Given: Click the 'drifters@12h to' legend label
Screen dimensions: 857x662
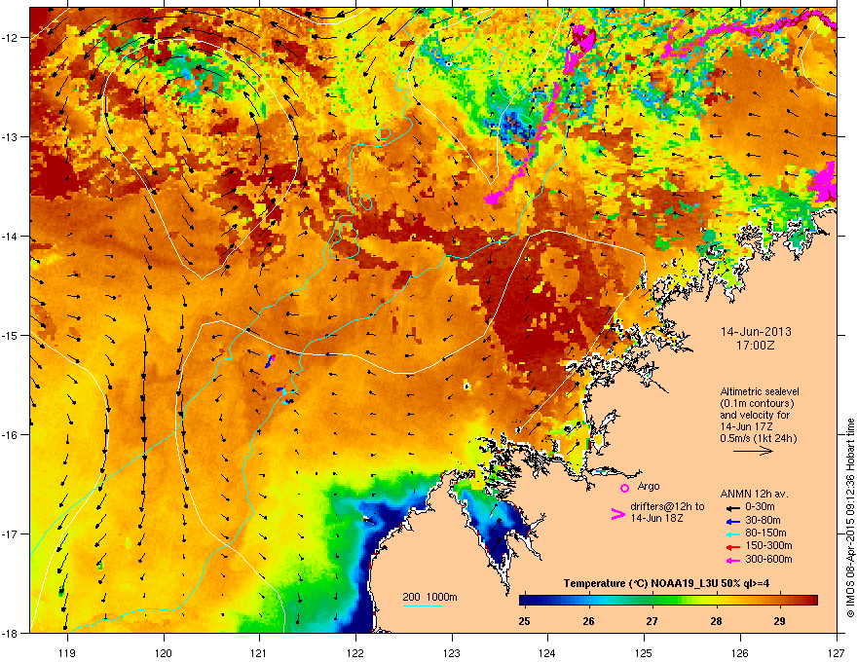Looking at the screenshot, I should tap(667, 506).
